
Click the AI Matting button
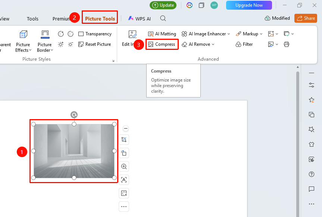point(162,34)
